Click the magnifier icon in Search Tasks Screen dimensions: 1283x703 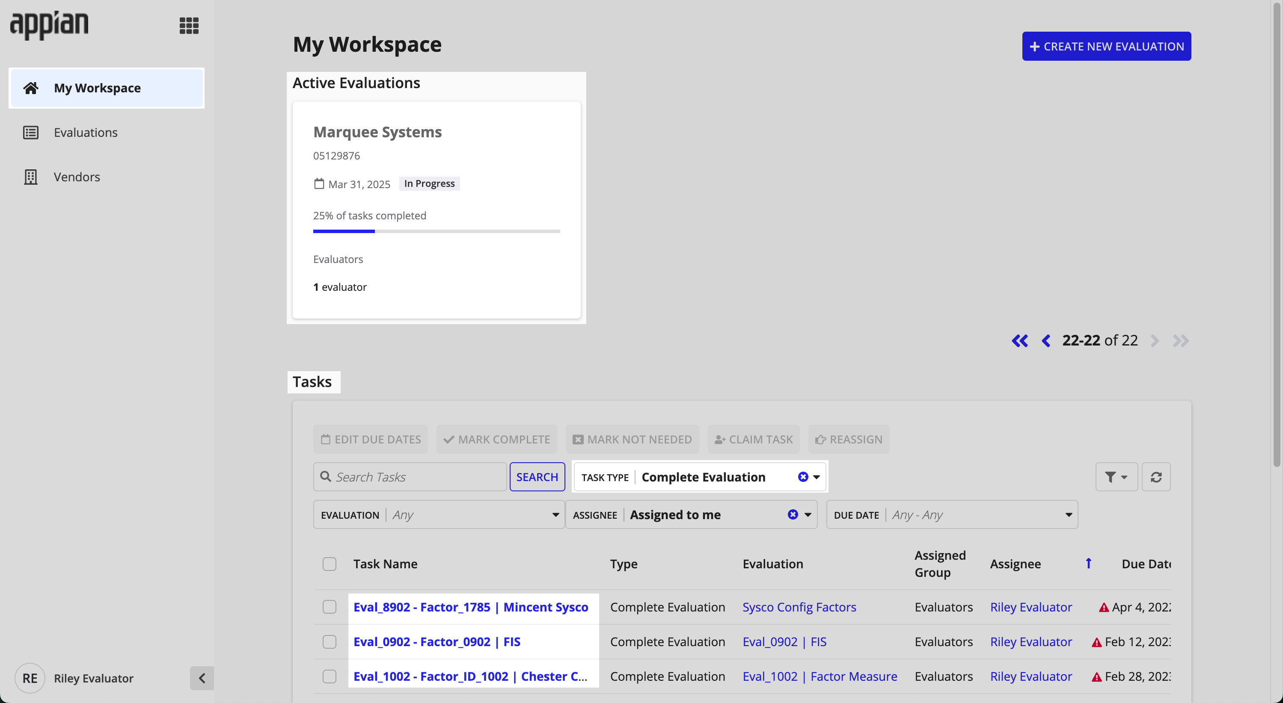click(325, 477)
